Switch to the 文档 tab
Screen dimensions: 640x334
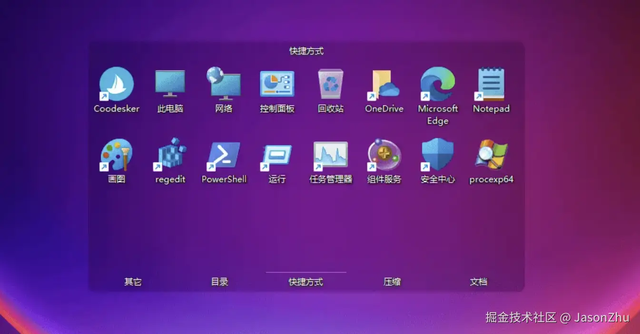[479, 282]
